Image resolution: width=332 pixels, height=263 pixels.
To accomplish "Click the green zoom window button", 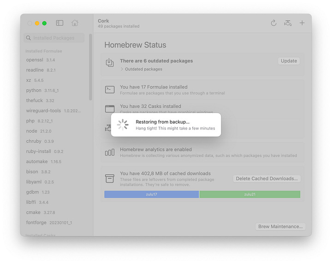I will [x=44, y=23].
